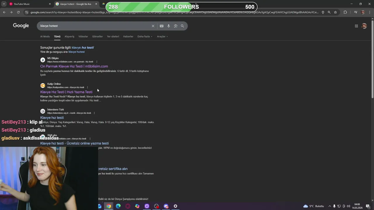Close the YouTube Music tab

[x=50, y=4]
